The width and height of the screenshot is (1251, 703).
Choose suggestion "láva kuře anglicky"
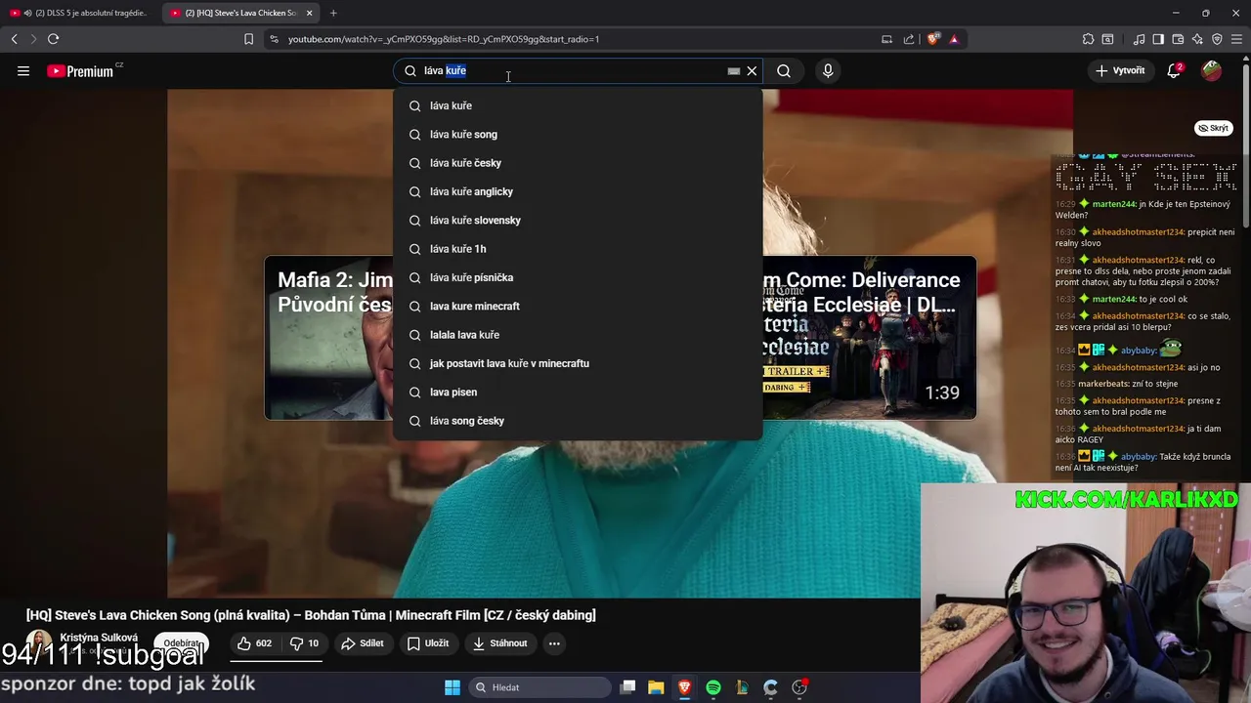[x=578, y=191]
